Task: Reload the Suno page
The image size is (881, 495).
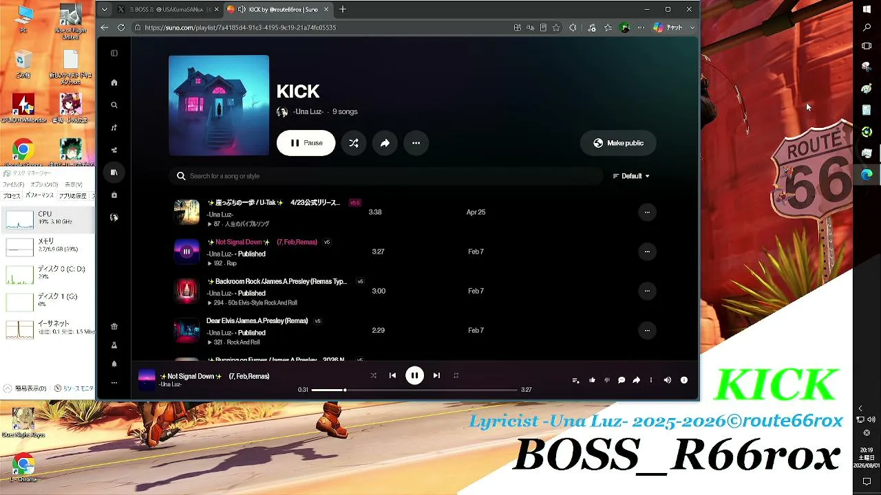Action: (121, 27)
